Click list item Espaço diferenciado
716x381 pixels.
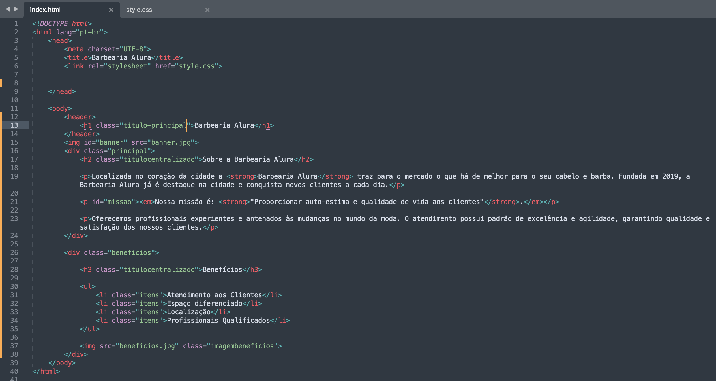click(205, 303)
